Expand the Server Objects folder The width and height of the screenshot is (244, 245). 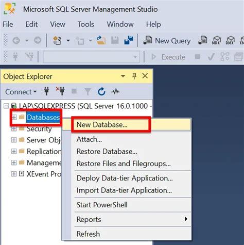pyautogui.click(x=14, y=140)
